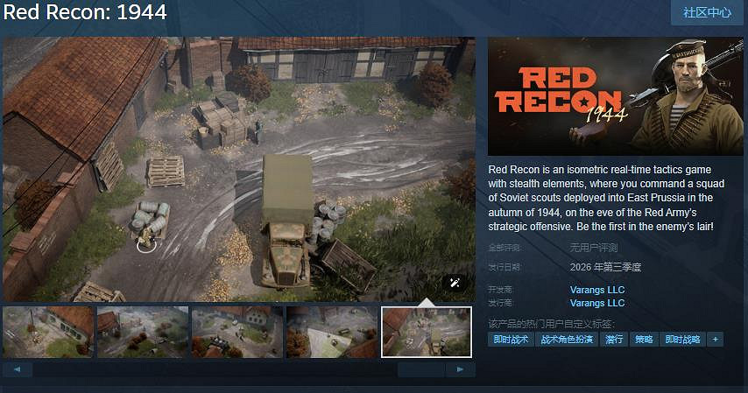This screenshot has height=393, width=748.
Task: Open the Varangs LLC developer link
Action: pos(596,290)
